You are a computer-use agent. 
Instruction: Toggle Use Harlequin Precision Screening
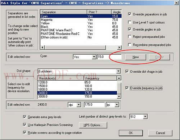pyautogui.click(x=24, y=125)
